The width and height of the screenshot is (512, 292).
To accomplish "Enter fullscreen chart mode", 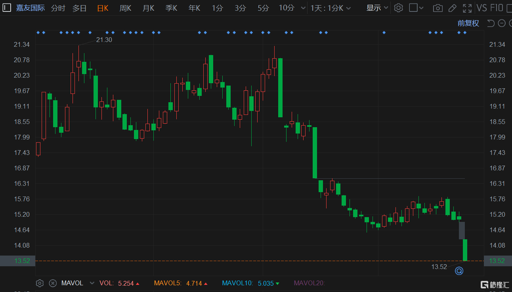I will 467,8.
